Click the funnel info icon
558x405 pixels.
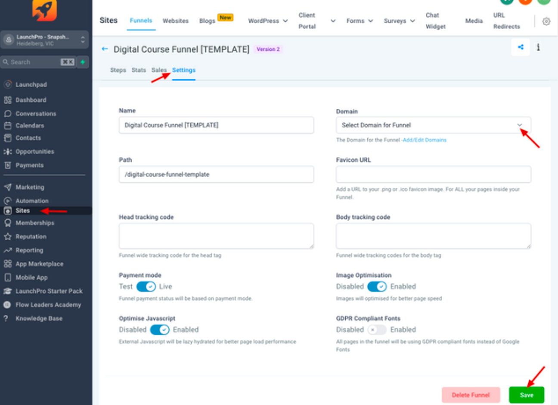[x=538, y=47]
